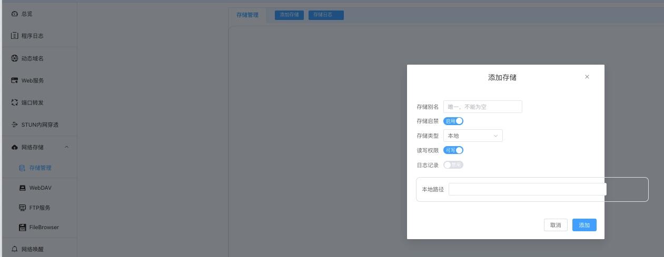Click the 取消 button
664x257 pixels.
[x=556, y=225]
